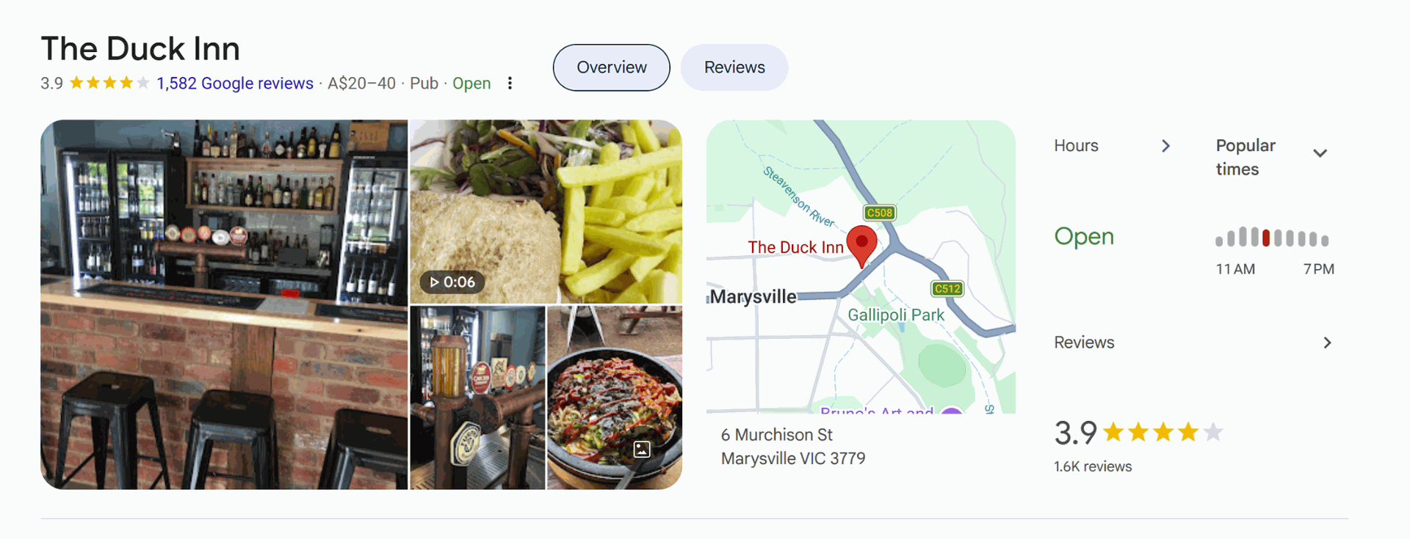Select the highlighted red popular times bar

coord(1266,237)
